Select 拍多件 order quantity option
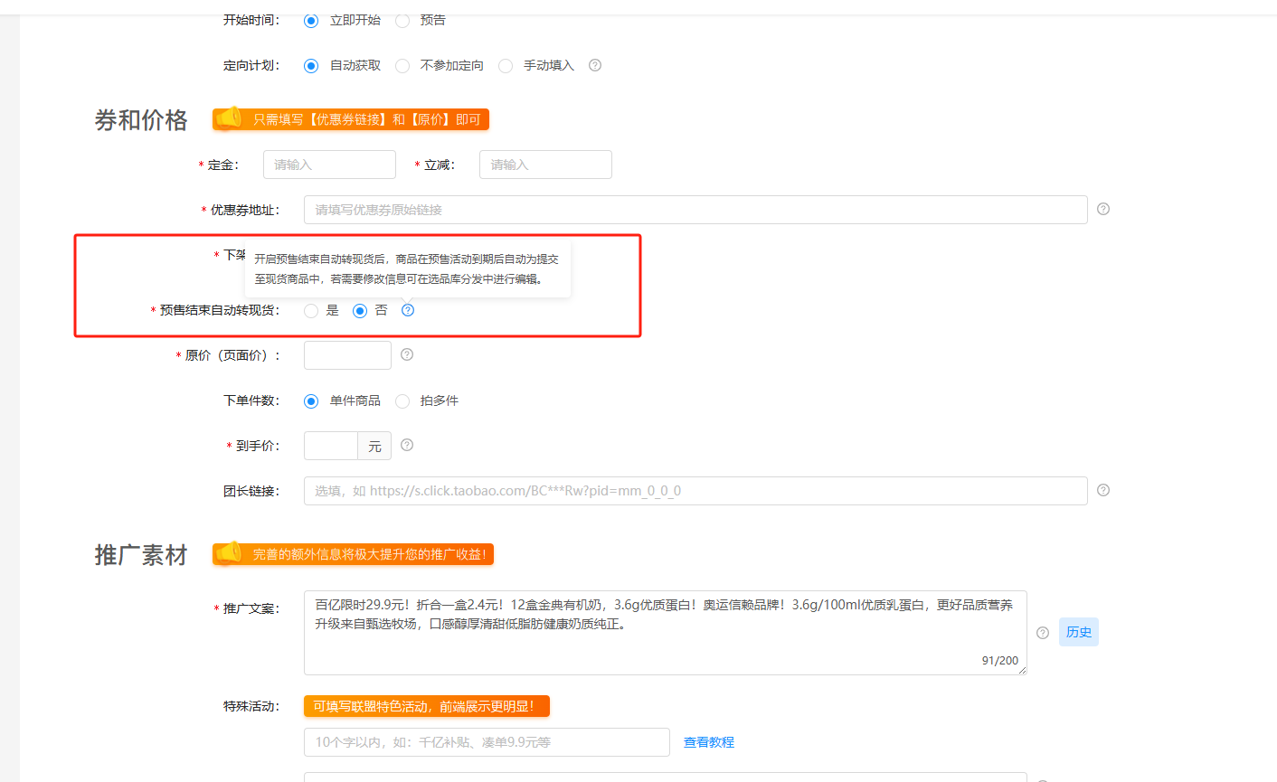1277x782 pixels. pos(402,401)
